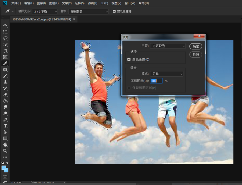
Task: Select the Clone Stamp tool
Action: tap(5, 82)
